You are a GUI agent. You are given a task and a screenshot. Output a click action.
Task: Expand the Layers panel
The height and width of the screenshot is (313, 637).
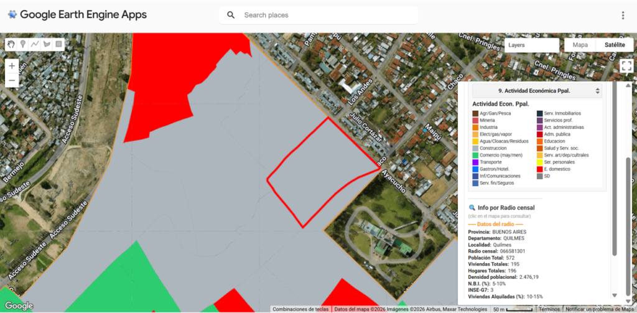click(531, 45)
